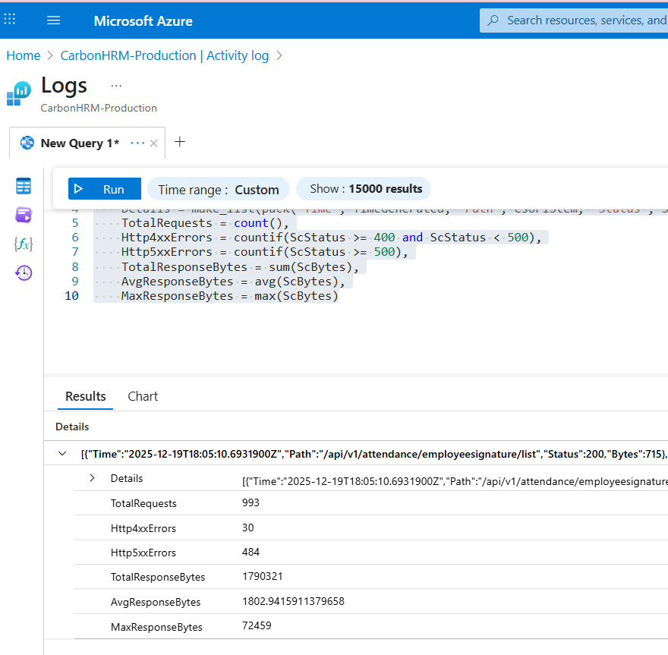Click the TotalResponseBytes field label
The height and width of the screenshot is (655, 668).
click(158, 577)
